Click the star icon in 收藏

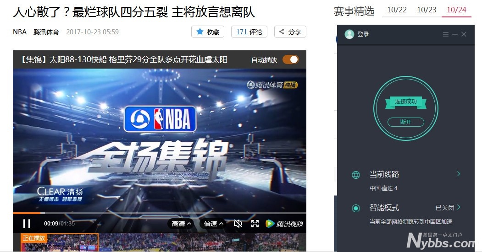(x=200, y=32)
